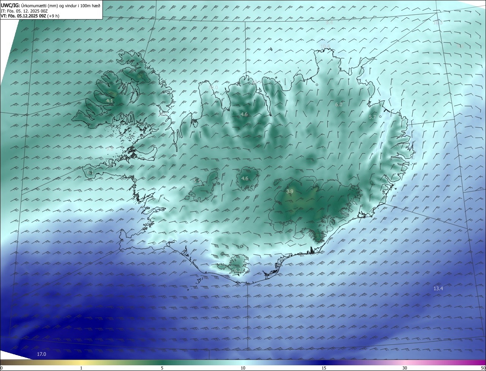
Task: Click the 6.0 value label
Action: click(339, 105)
